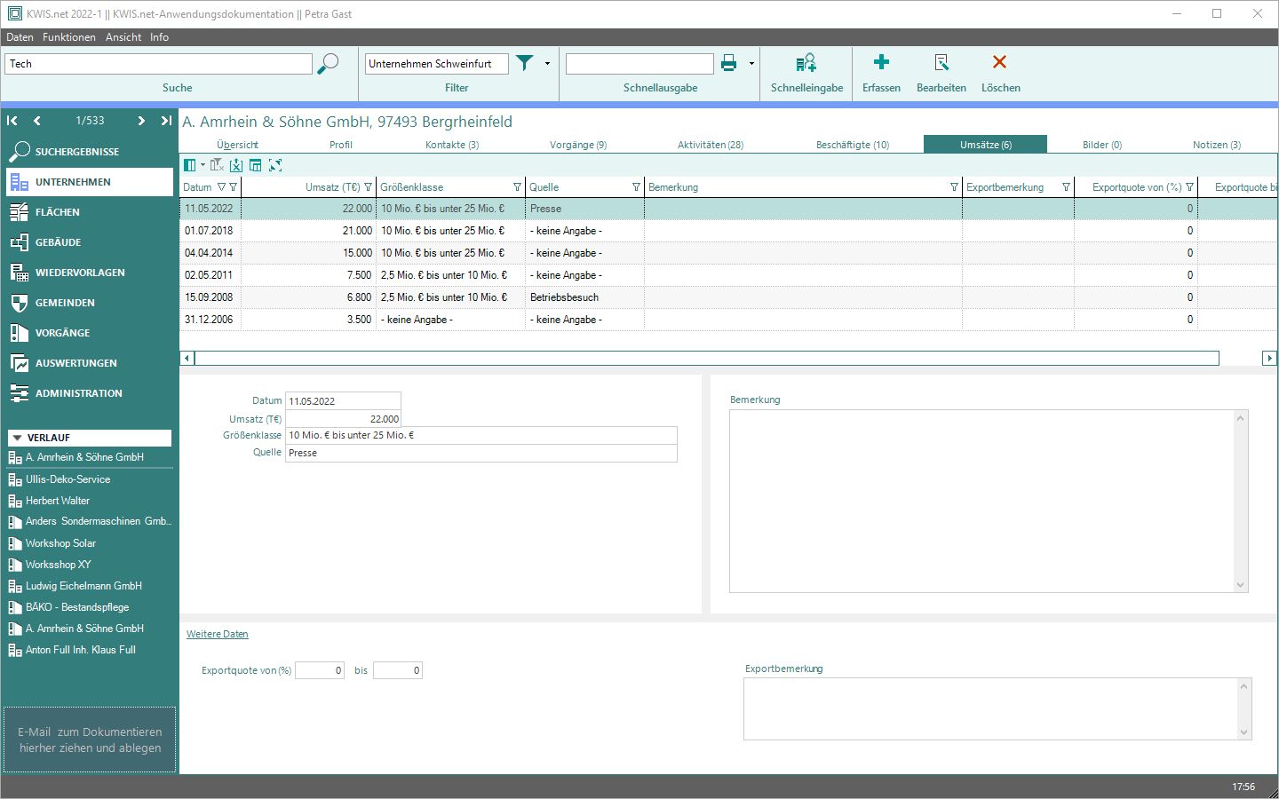
Task: Open Auswertungen in the sidebar
Action: [90, 363]
